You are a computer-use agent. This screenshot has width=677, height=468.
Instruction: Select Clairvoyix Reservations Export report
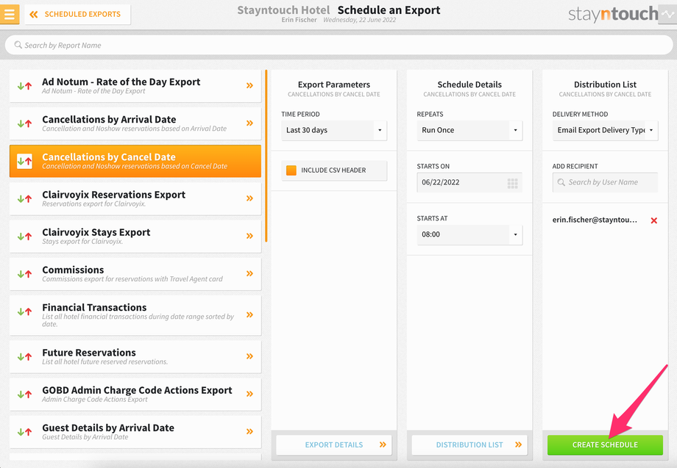click(135, 198)
